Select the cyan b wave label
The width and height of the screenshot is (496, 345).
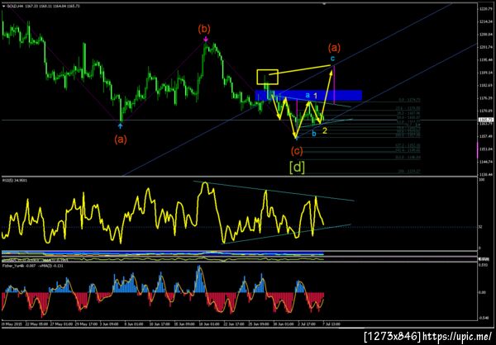314,134
